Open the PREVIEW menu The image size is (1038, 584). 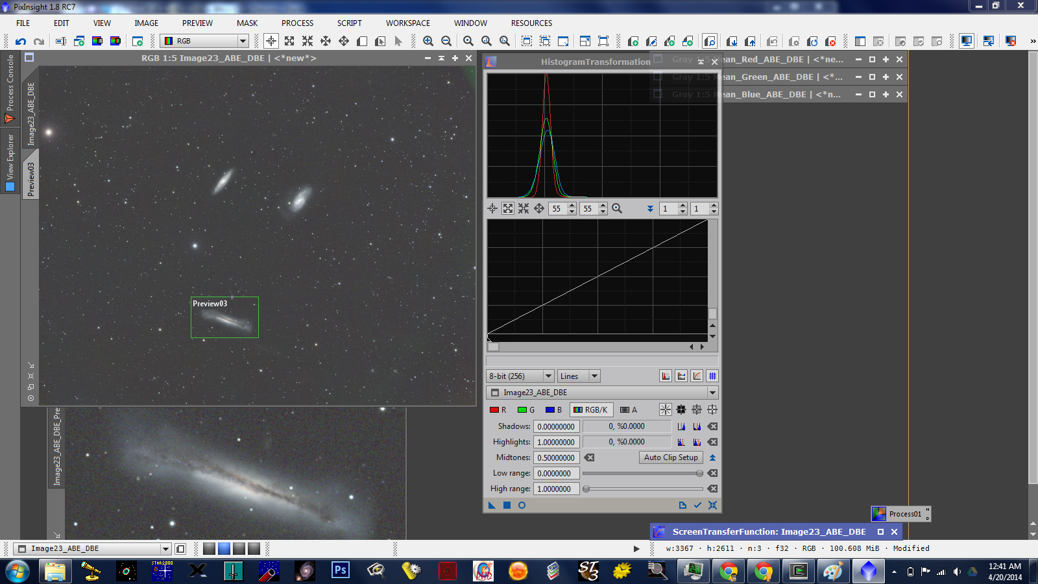click(197, 23)
